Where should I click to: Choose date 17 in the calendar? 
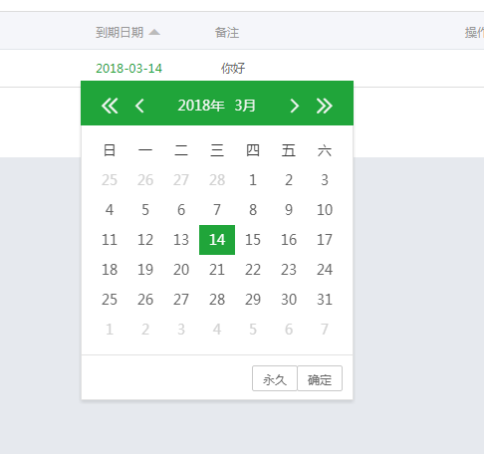[325, 240]
